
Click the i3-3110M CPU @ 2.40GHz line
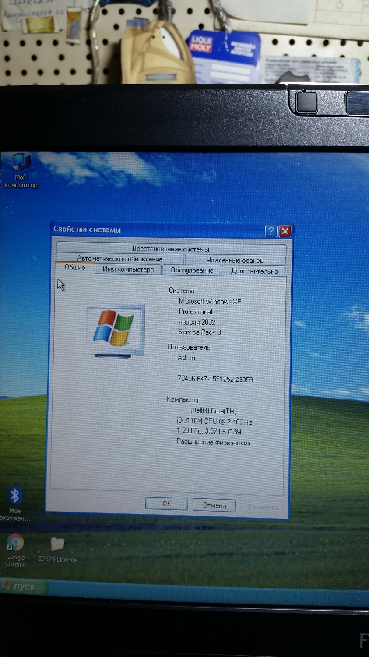214,421
